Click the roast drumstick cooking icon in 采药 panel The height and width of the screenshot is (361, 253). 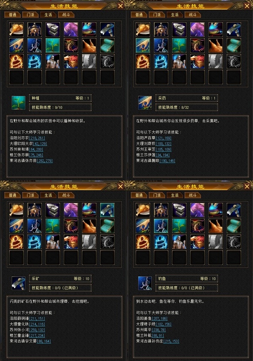(x=143, y=30)
